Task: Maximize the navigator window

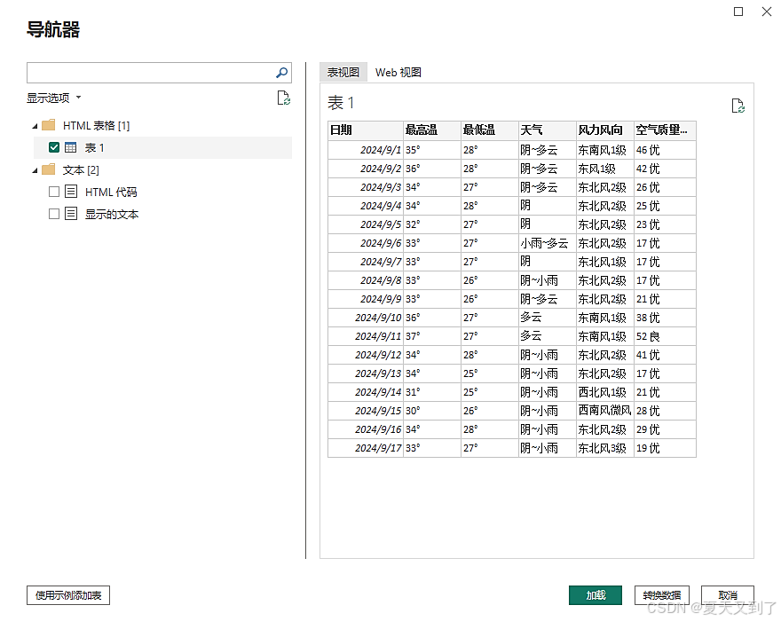Action: pos(738,12)
